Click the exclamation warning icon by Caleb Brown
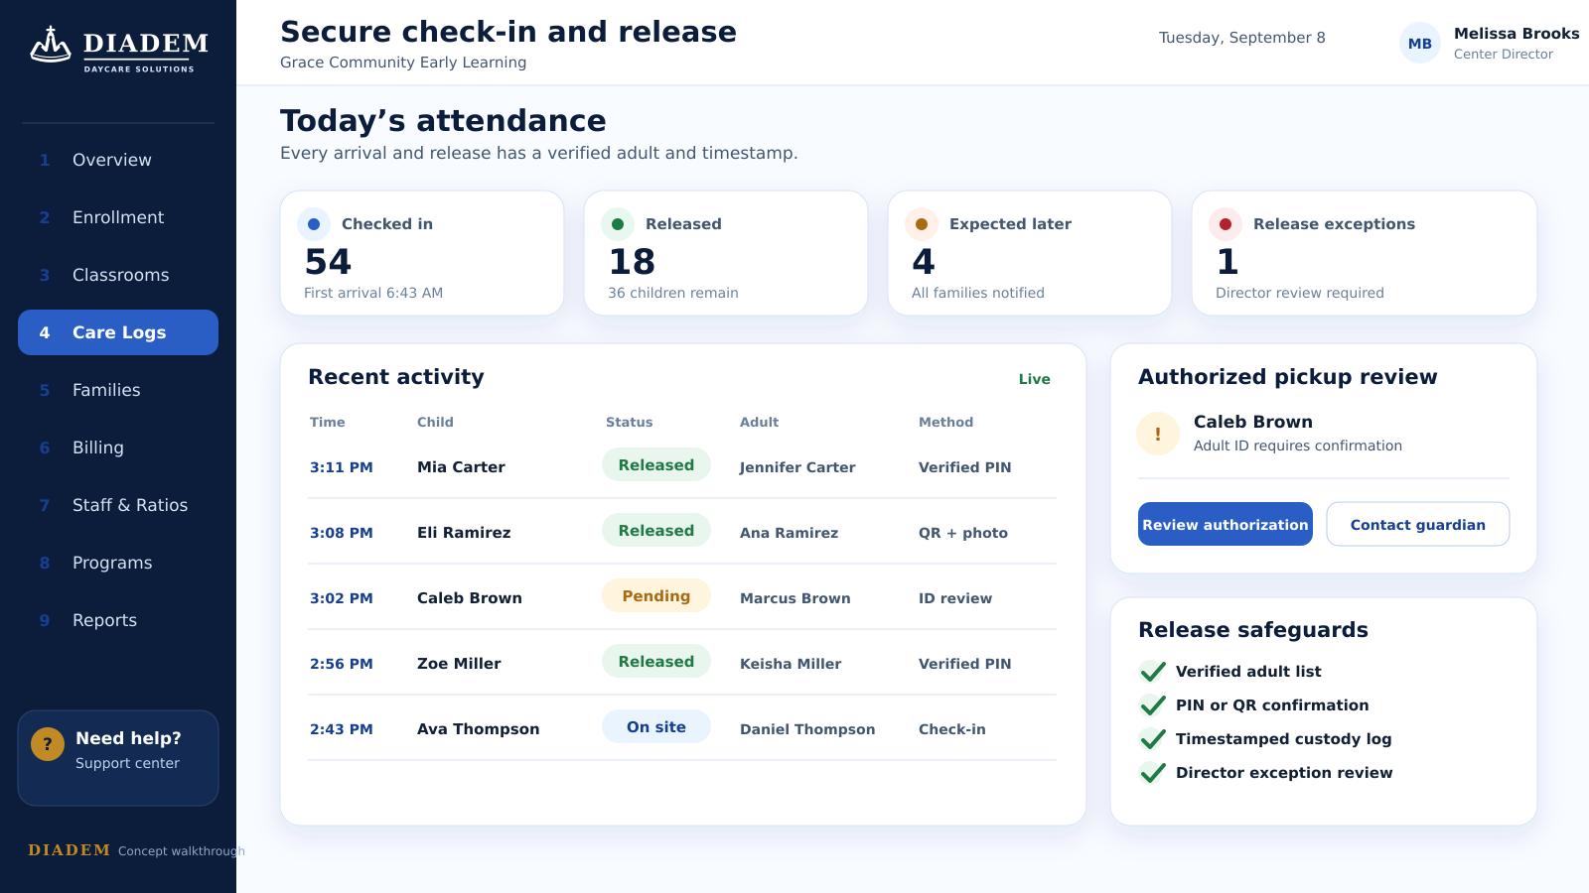 [x=1158, y=434]
